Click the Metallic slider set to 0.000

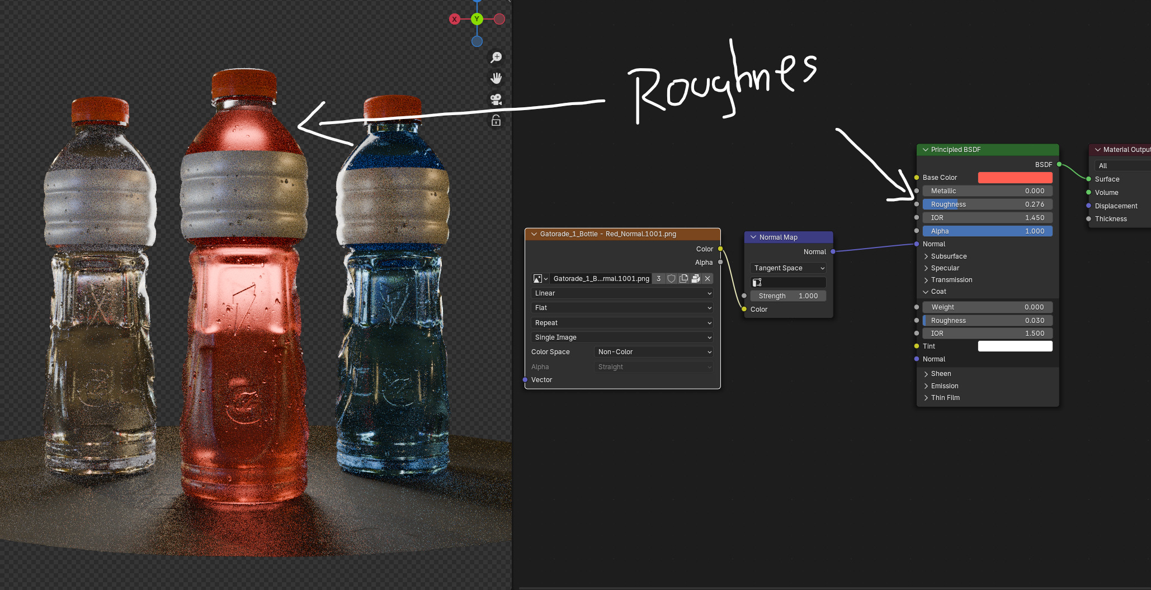[x=988, y=191]
